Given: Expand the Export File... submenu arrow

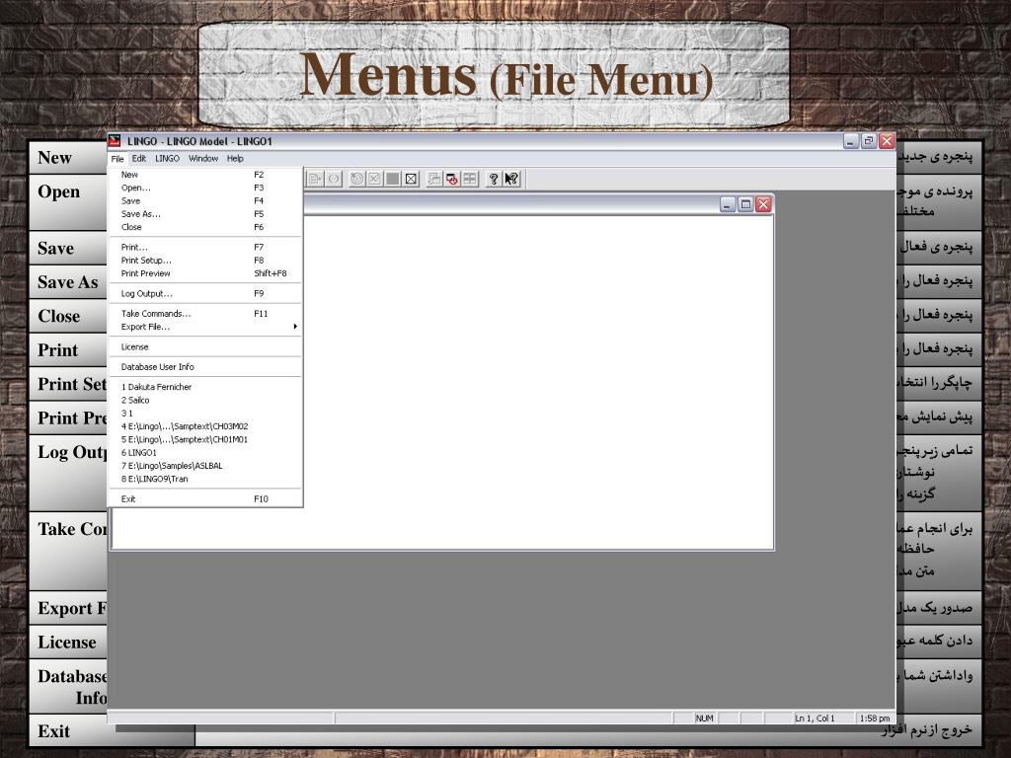Looking at the screenshot, I should click(295, 327).
